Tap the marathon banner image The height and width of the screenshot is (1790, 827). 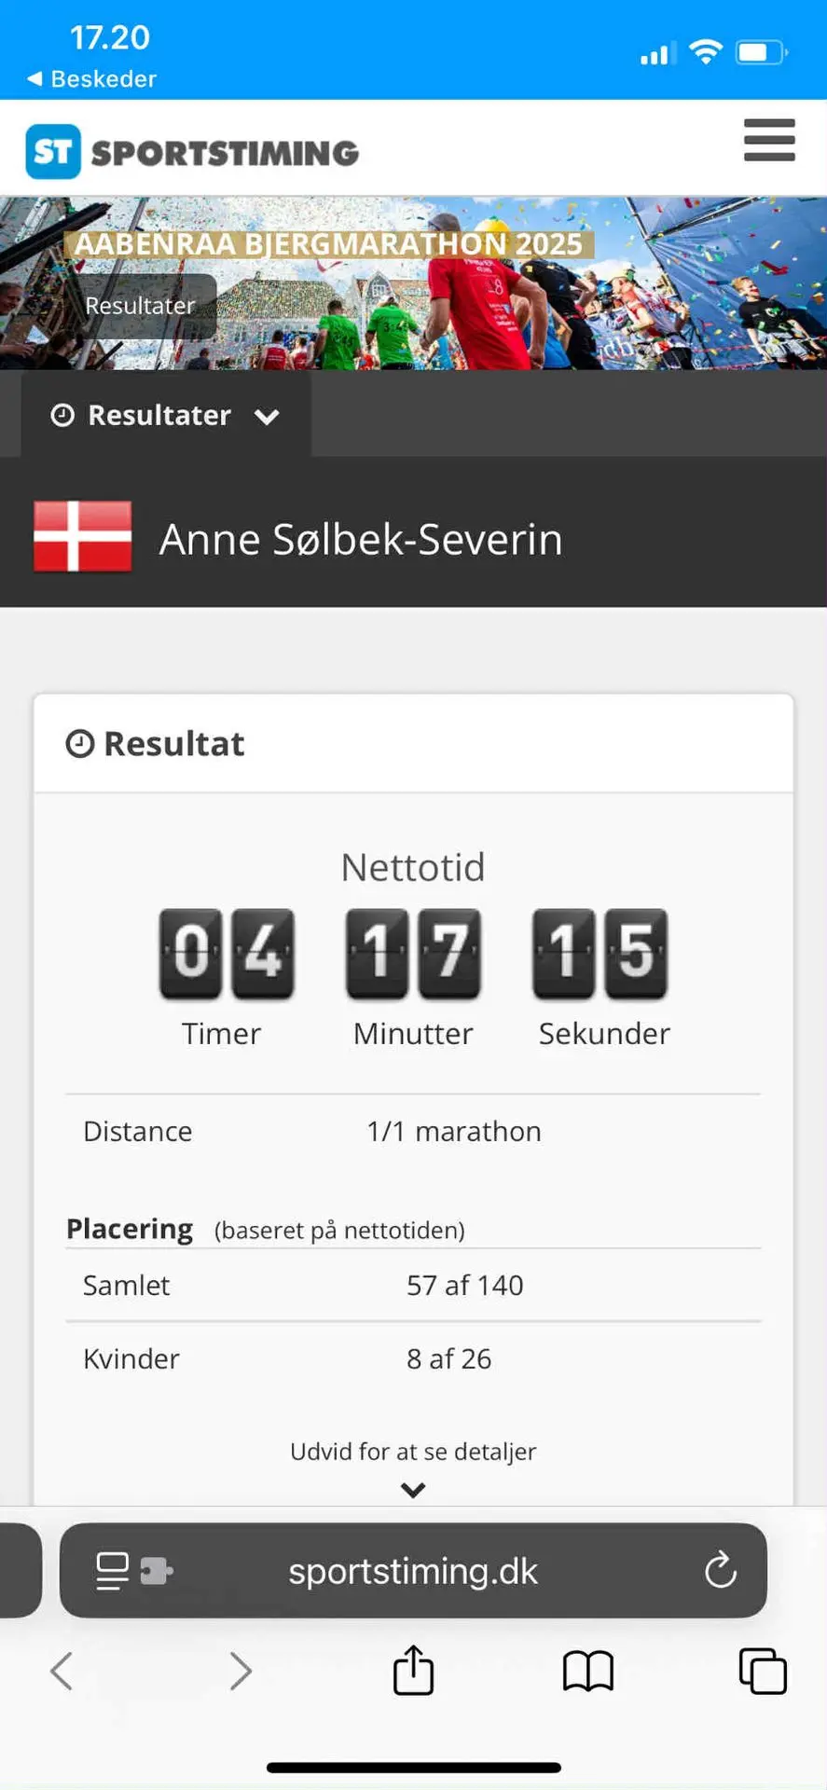(x=413, y=282)
